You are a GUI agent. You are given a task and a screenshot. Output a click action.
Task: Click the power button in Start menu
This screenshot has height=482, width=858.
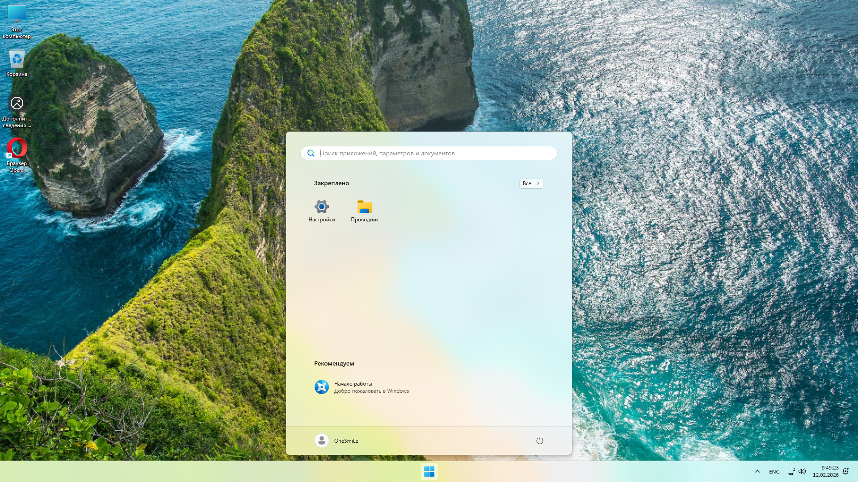(x=540, y=440)
